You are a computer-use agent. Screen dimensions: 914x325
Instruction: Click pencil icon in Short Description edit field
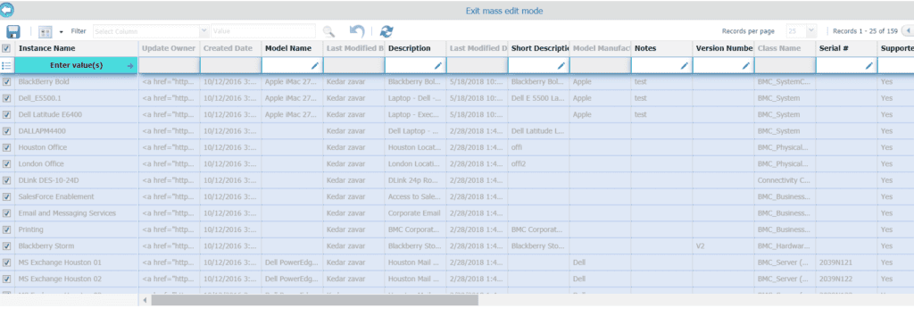click(561, 66)
